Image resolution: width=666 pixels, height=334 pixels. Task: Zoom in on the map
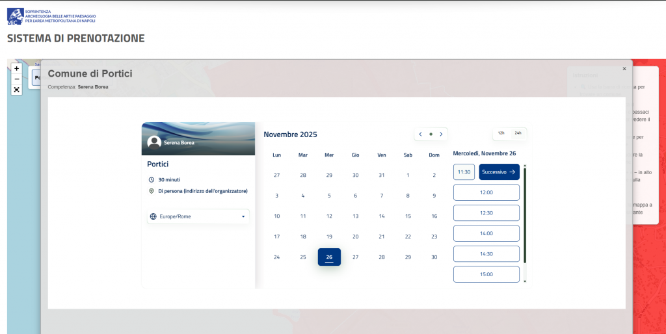click(17, 68)
